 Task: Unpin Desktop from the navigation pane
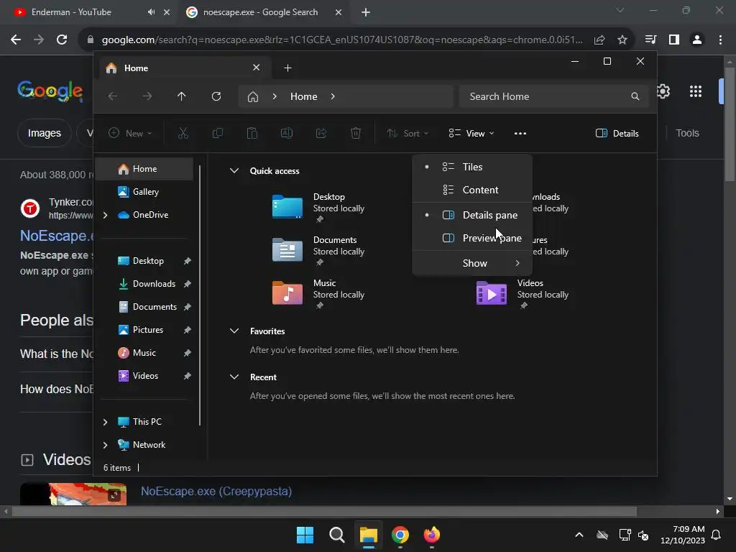tap(188, 260)
